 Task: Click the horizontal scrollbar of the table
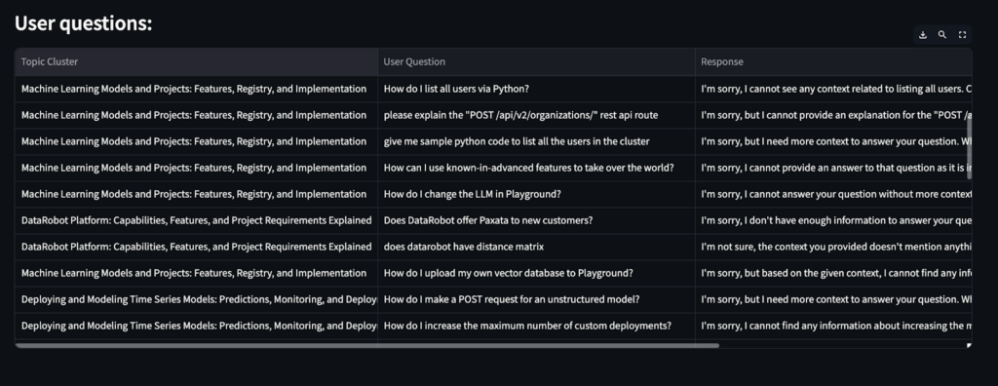(367, 345)
